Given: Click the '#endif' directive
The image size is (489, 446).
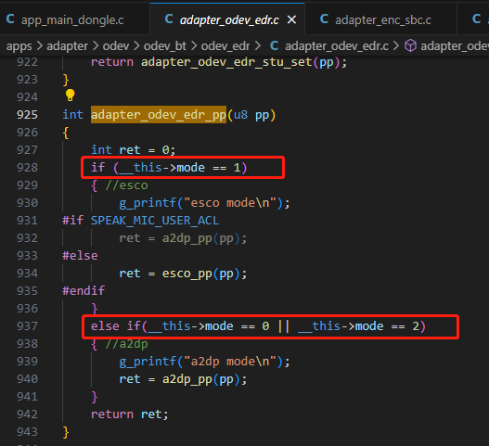Looking at the screenshot, I should 84,291.
